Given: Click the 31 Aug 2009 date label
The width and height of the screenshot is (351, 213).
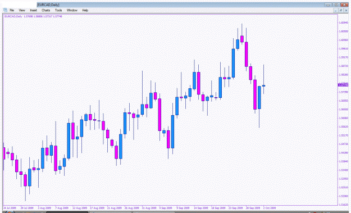Looking at the screenshot, I should point(149,208).
